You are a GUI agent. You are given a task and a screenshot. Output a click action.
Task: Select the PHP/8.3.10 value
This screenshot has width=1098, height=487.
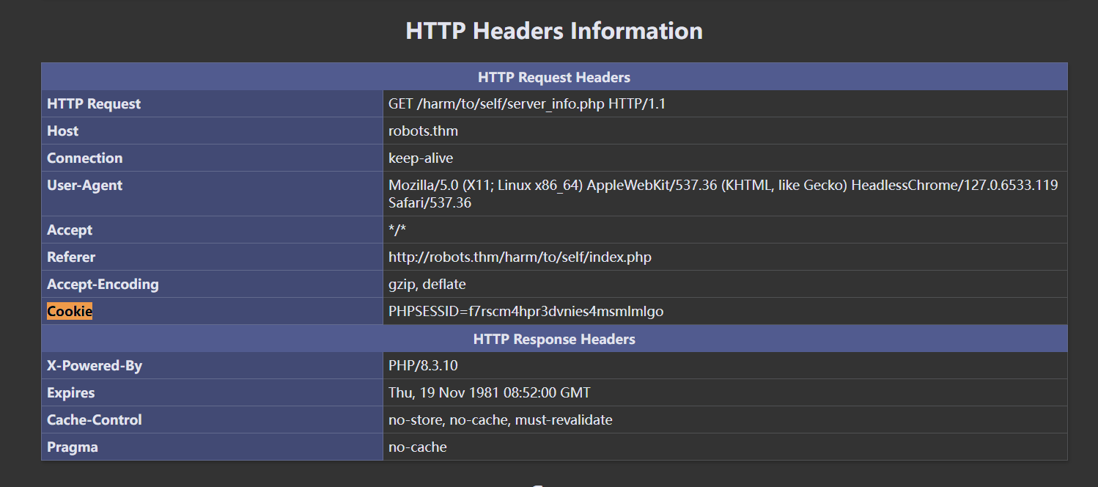423,365
